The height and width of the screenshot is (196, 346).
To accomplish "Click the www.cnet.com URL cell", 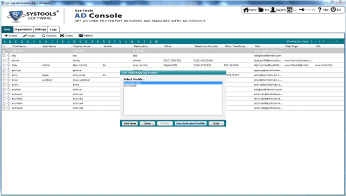I will pos(323,65).
